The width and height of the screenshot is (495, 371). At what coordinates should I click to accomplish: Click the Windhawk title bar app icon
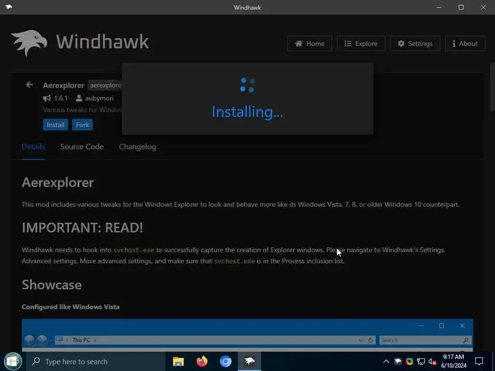point(9,7)
